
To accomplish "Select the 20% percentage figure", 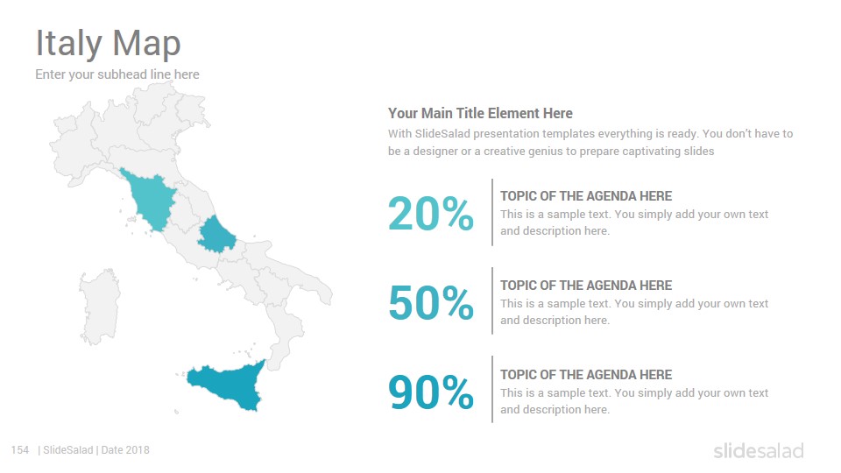I will tap(431, 214).
